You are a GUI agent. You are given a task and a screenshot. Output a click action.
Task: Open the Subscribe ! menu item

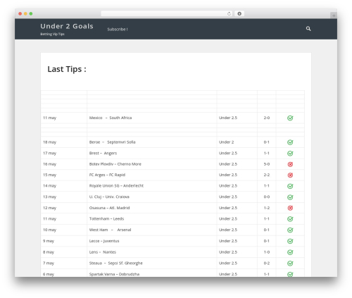pos(118,30)
